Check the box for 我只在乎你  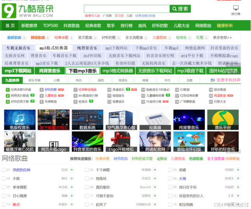(170, 187)
